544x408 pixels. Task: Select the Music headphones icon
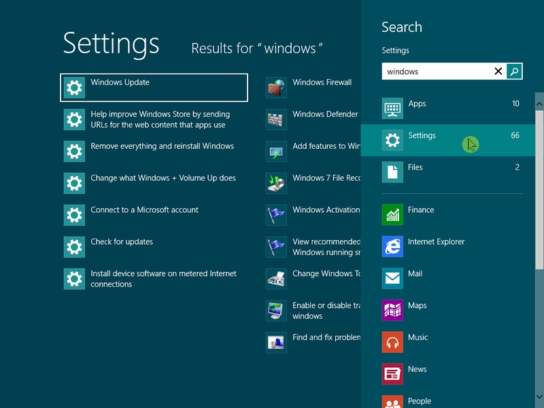coord(392,343)
